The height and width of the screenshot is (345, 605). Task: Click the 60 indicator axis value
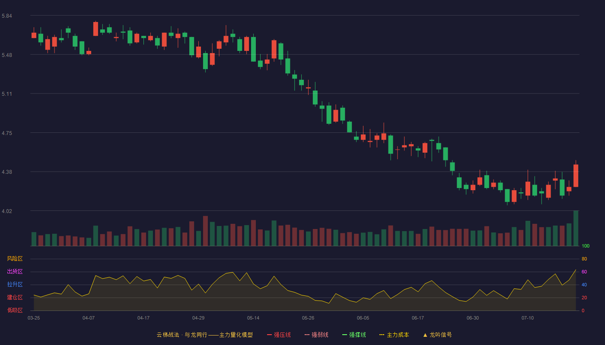click(584, 272)
